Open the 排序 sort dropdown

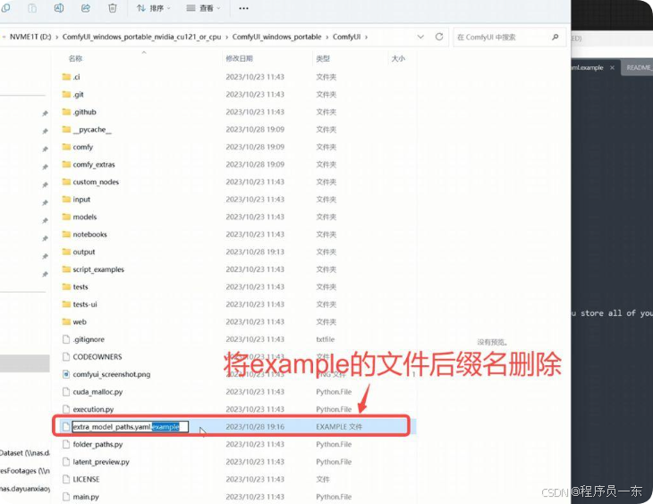pos(153,8)
